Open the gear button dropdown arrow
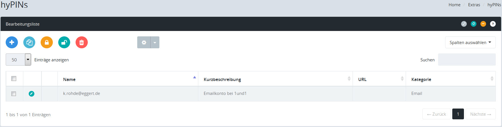Screen dimensions: 502x127 tap(155, 42)
